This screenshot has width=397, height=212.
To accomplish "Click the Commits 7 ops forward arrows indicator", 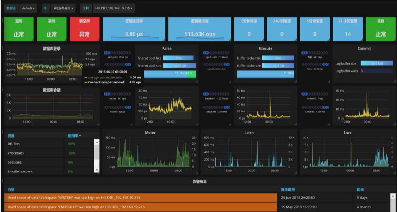I will pos(315,94).
